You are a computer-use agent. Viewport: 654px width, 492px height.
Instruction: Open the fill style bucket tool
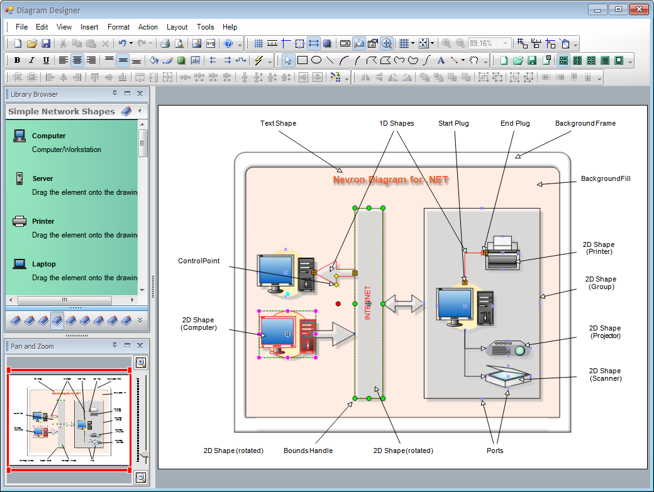click(x=154, y=60)
